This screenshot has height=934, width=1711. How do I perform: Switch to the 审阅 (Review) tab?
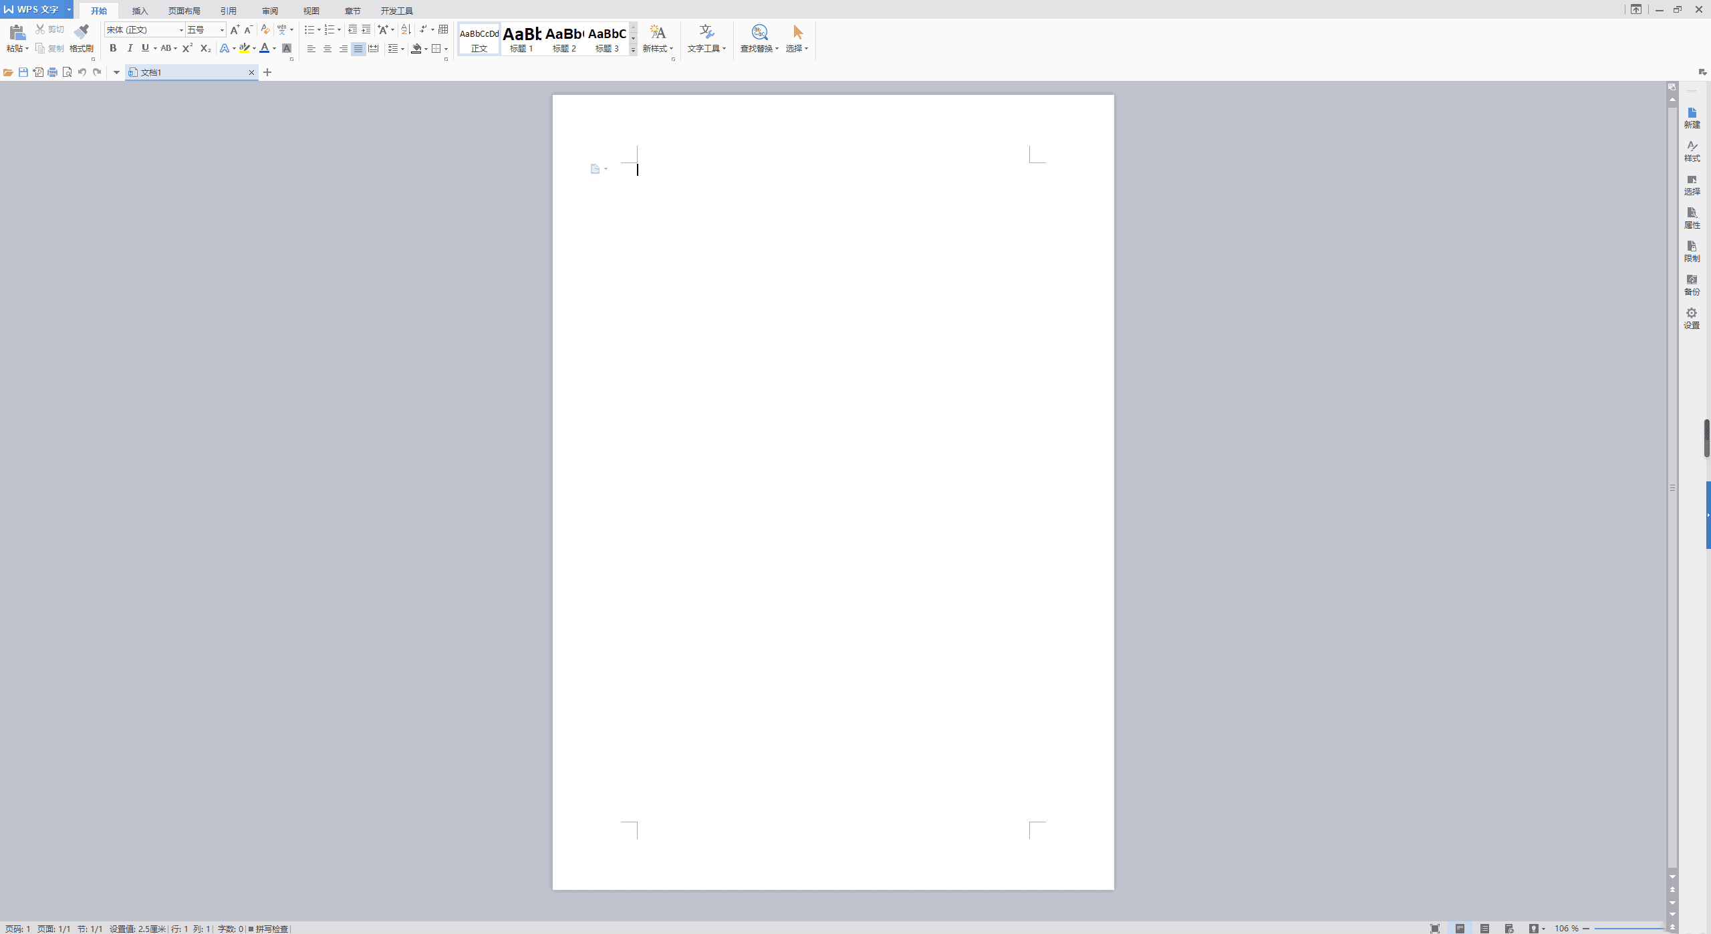point(270,11)
